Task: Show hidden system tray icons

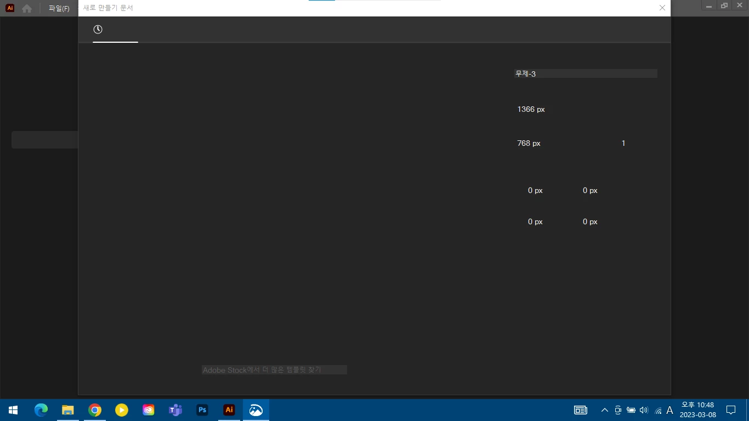Action: point(605,410)
